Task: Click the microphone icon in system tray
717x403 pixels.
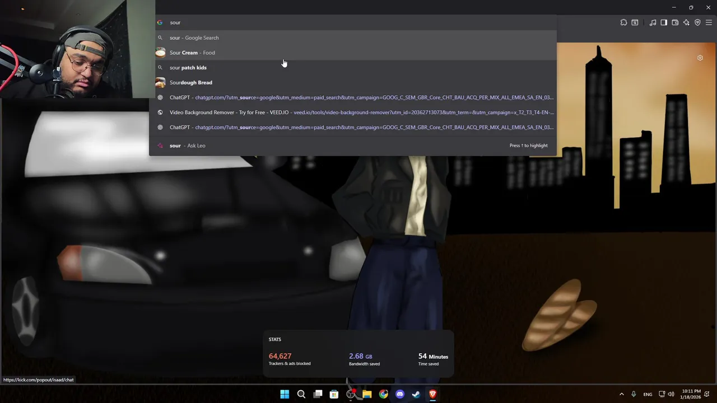Action: (634, 394)
